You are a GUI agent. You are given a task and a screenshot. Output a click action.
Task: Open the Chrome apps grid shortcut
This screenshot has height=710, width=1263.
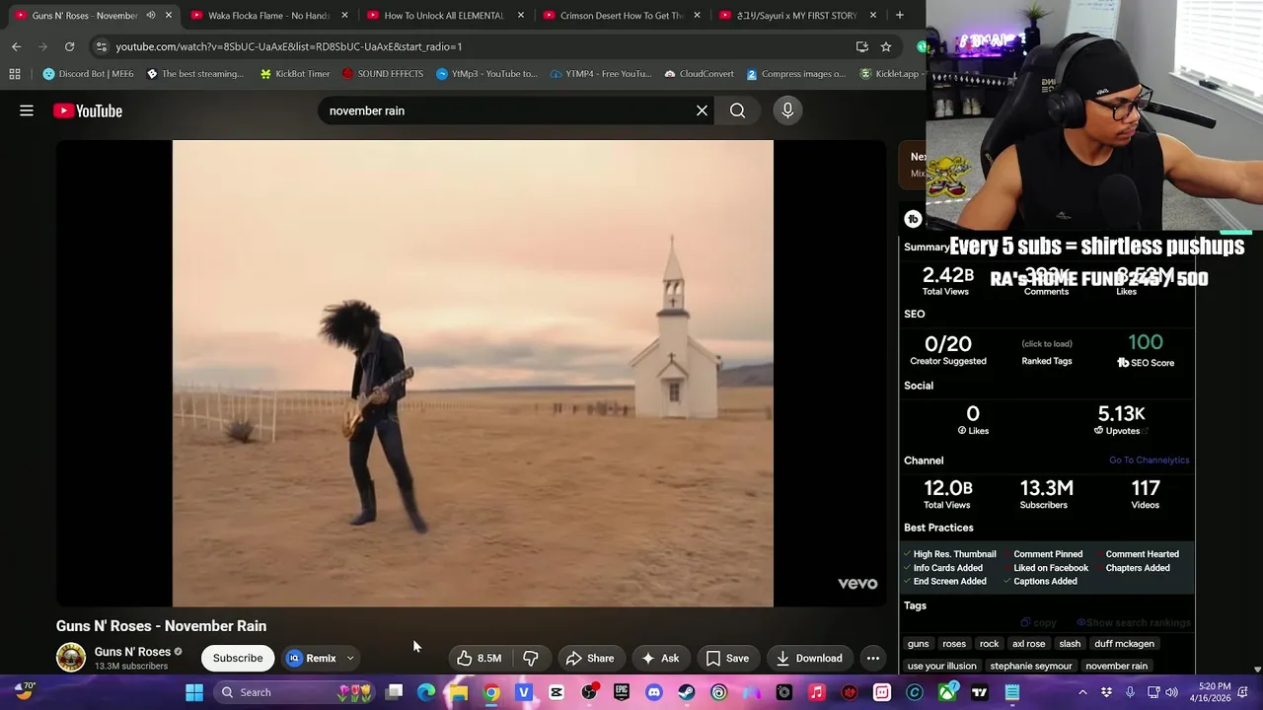(15, 74)
